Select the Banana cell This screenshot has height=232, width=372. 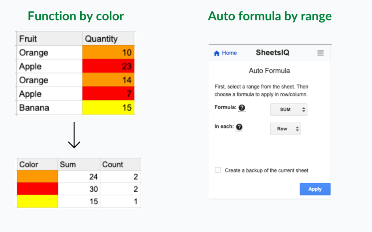[x=49, y=107]
